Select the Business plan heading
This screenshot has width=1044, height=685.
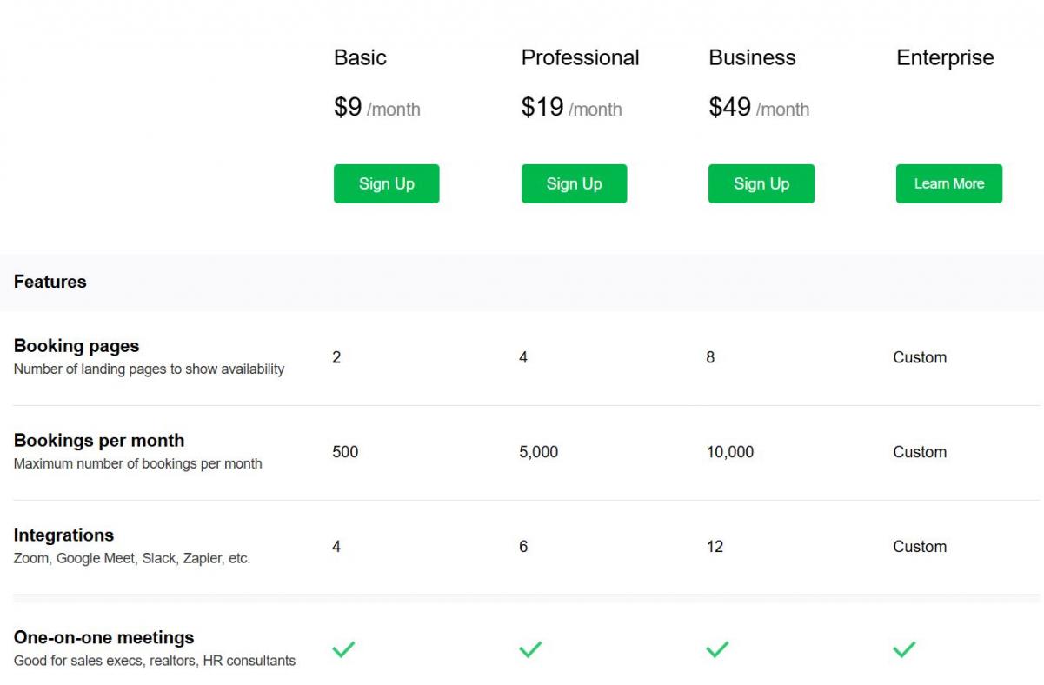[752, 57]
